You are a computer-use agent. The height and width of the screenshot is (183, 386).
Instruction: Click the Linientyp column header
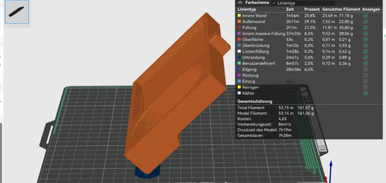[x=247, y=9]
